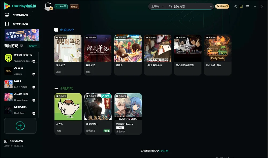Open the 死亡笔记 暗影任务 game card
The height and width of the screenshot is (158, 268).
point(188,55)
